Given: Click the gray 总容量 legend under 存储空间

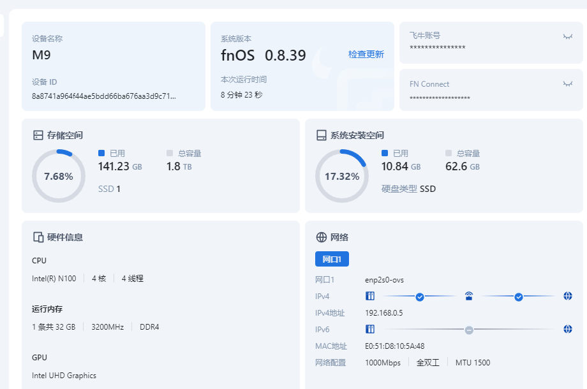Looking at the screenshot, I should (x=184, y=153).
